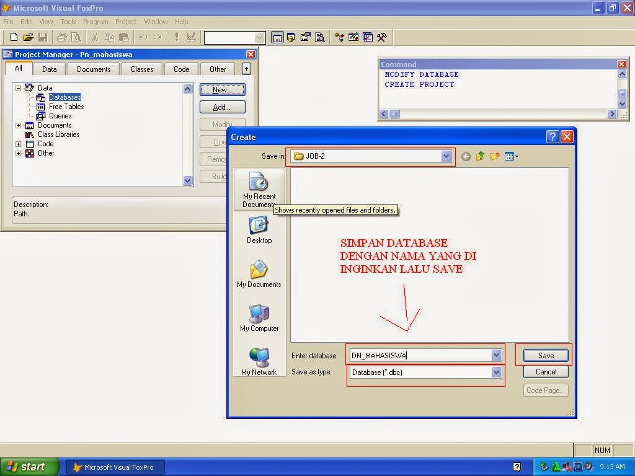Create a new file from the toolbar
This screenshot has height=476, width=635.
point(14,37)
